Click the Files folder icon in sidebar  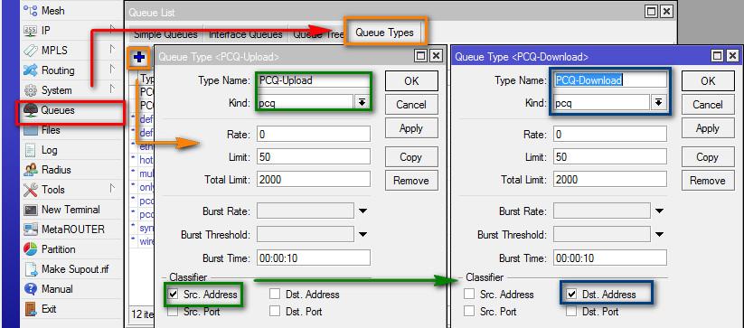point(31,130)
